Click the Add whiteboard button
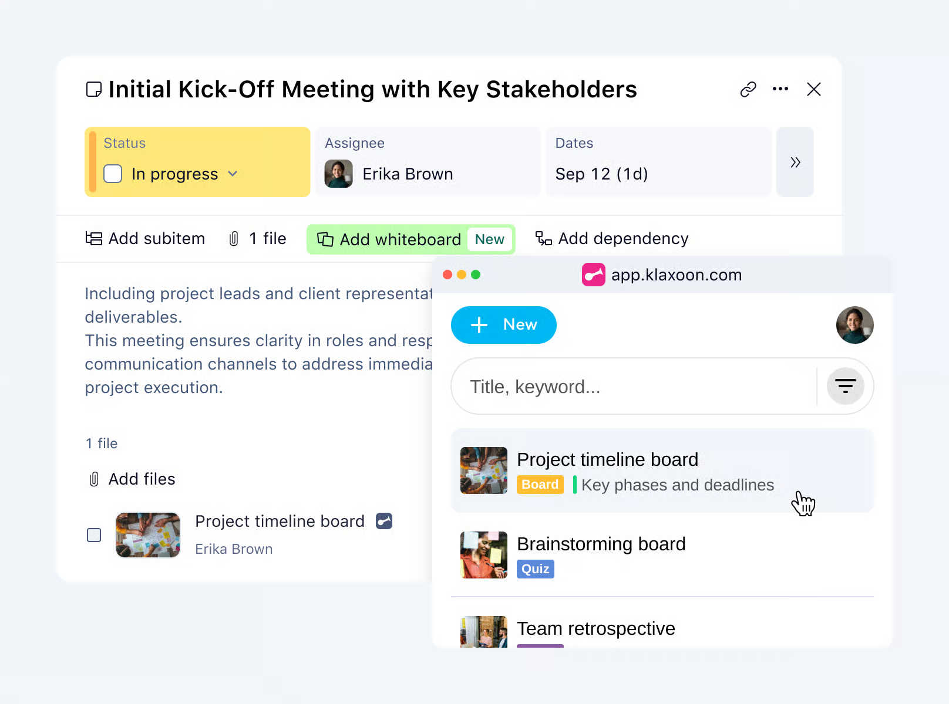The width and height of the screenshot is (949, 704). pos(390,239)
